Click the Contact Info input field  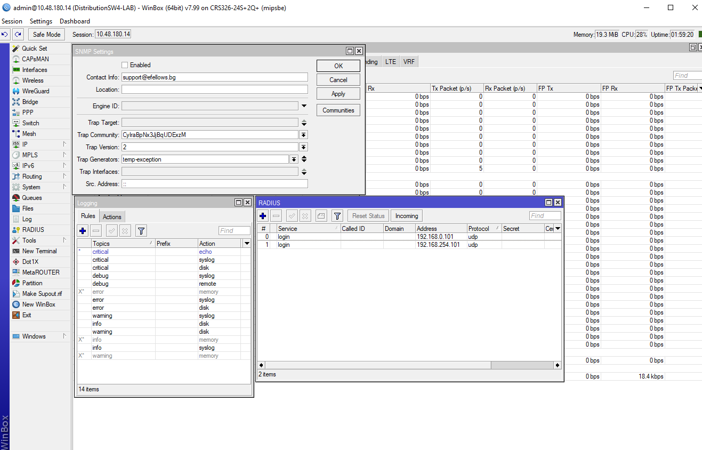(x=215, y=77)
